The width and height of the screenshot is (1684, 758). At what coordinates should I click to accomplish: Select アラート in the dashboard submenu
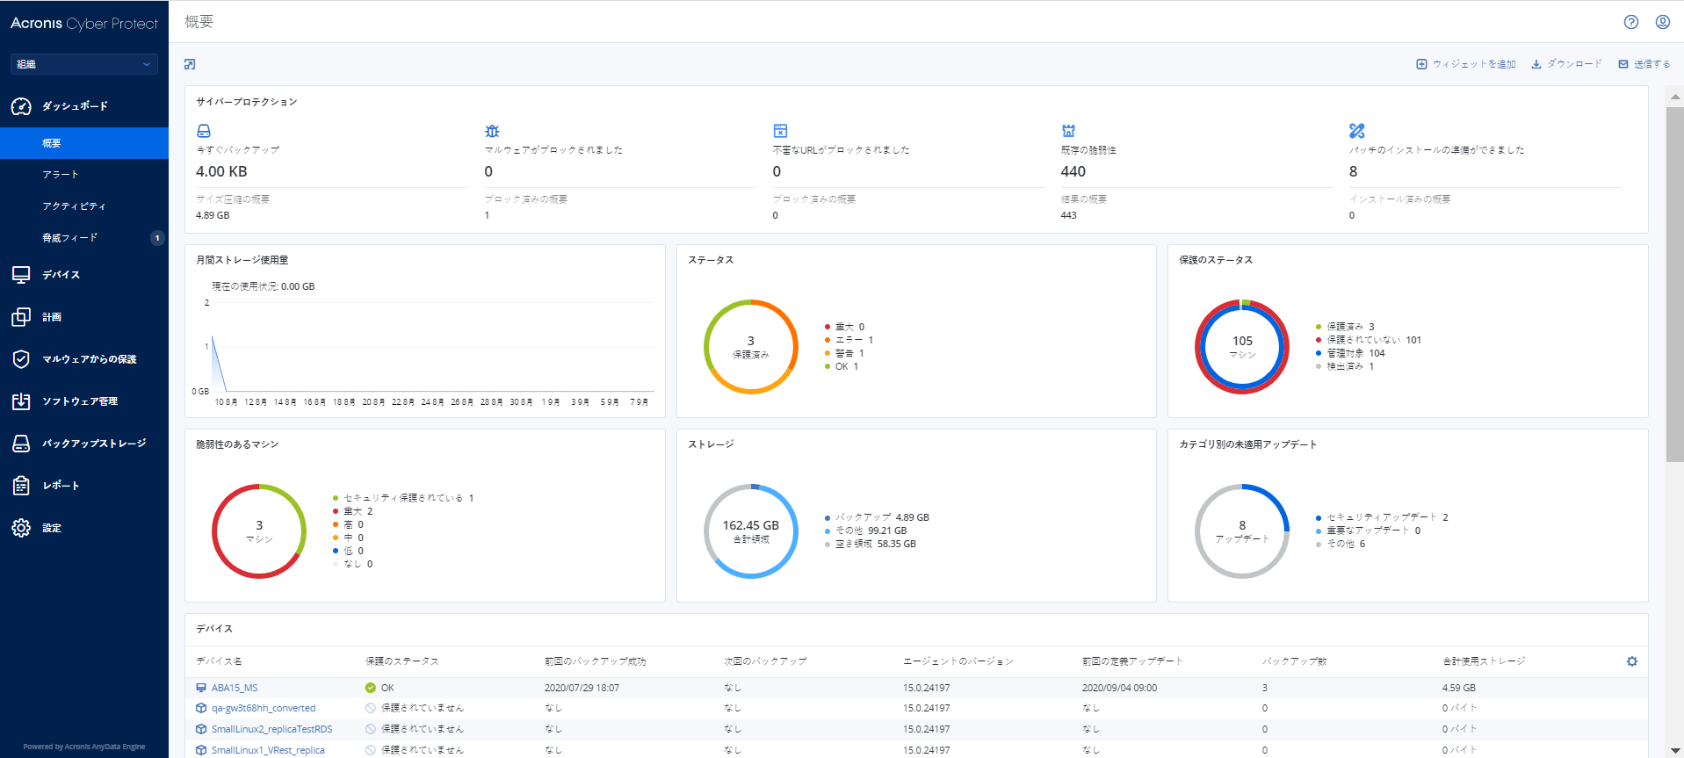tap(61, 175)
